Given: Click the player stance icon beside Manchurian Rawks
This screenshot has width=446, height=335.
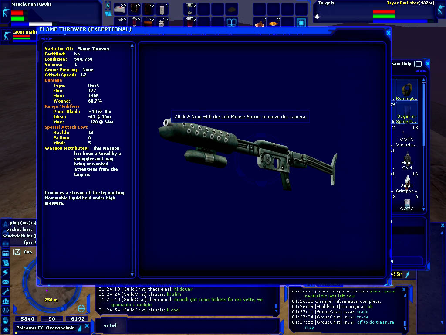Looking at the screenshot, I should pyautogui.click(x=5, y=12).
